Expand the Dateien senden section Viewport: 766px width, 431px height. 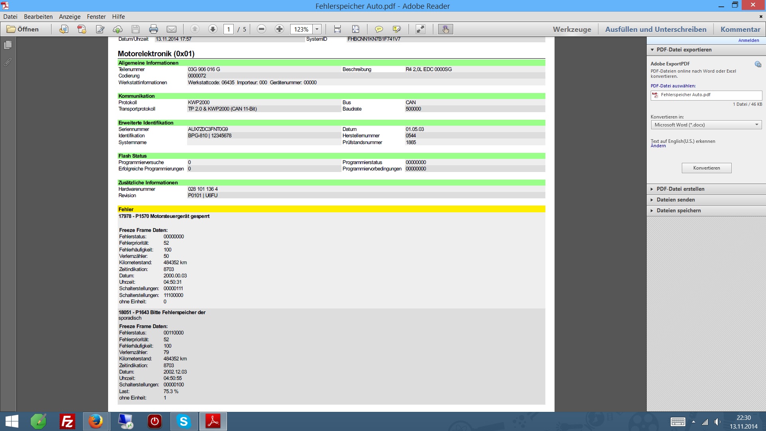(x=675, y=200)
